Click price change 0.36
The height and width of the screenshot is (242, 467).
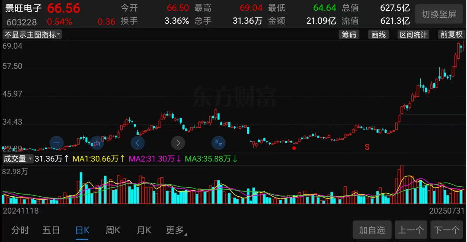click(106, 22)
